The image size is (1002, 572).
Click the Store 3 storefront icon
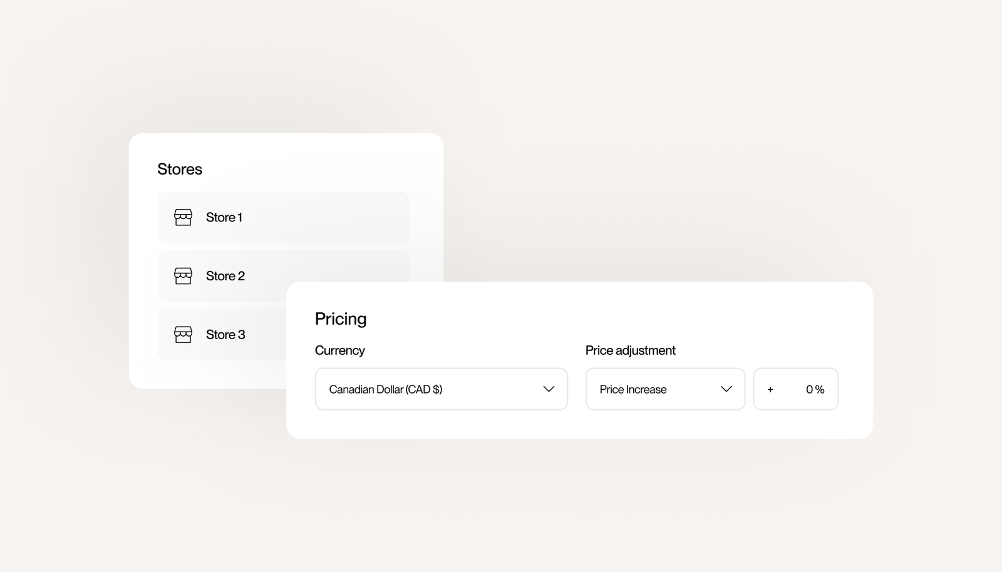pyautogui.click(x=183, y=335)
